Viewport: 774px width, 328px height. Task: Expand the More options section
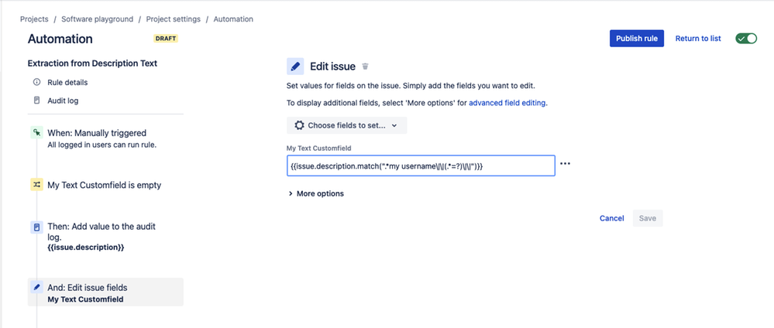tap(316, 194)
